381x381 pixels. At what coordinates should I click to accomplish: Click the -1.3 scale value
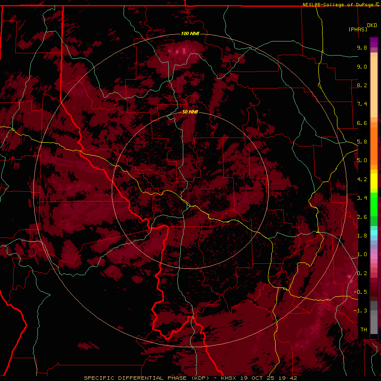[x=360, y=311]
